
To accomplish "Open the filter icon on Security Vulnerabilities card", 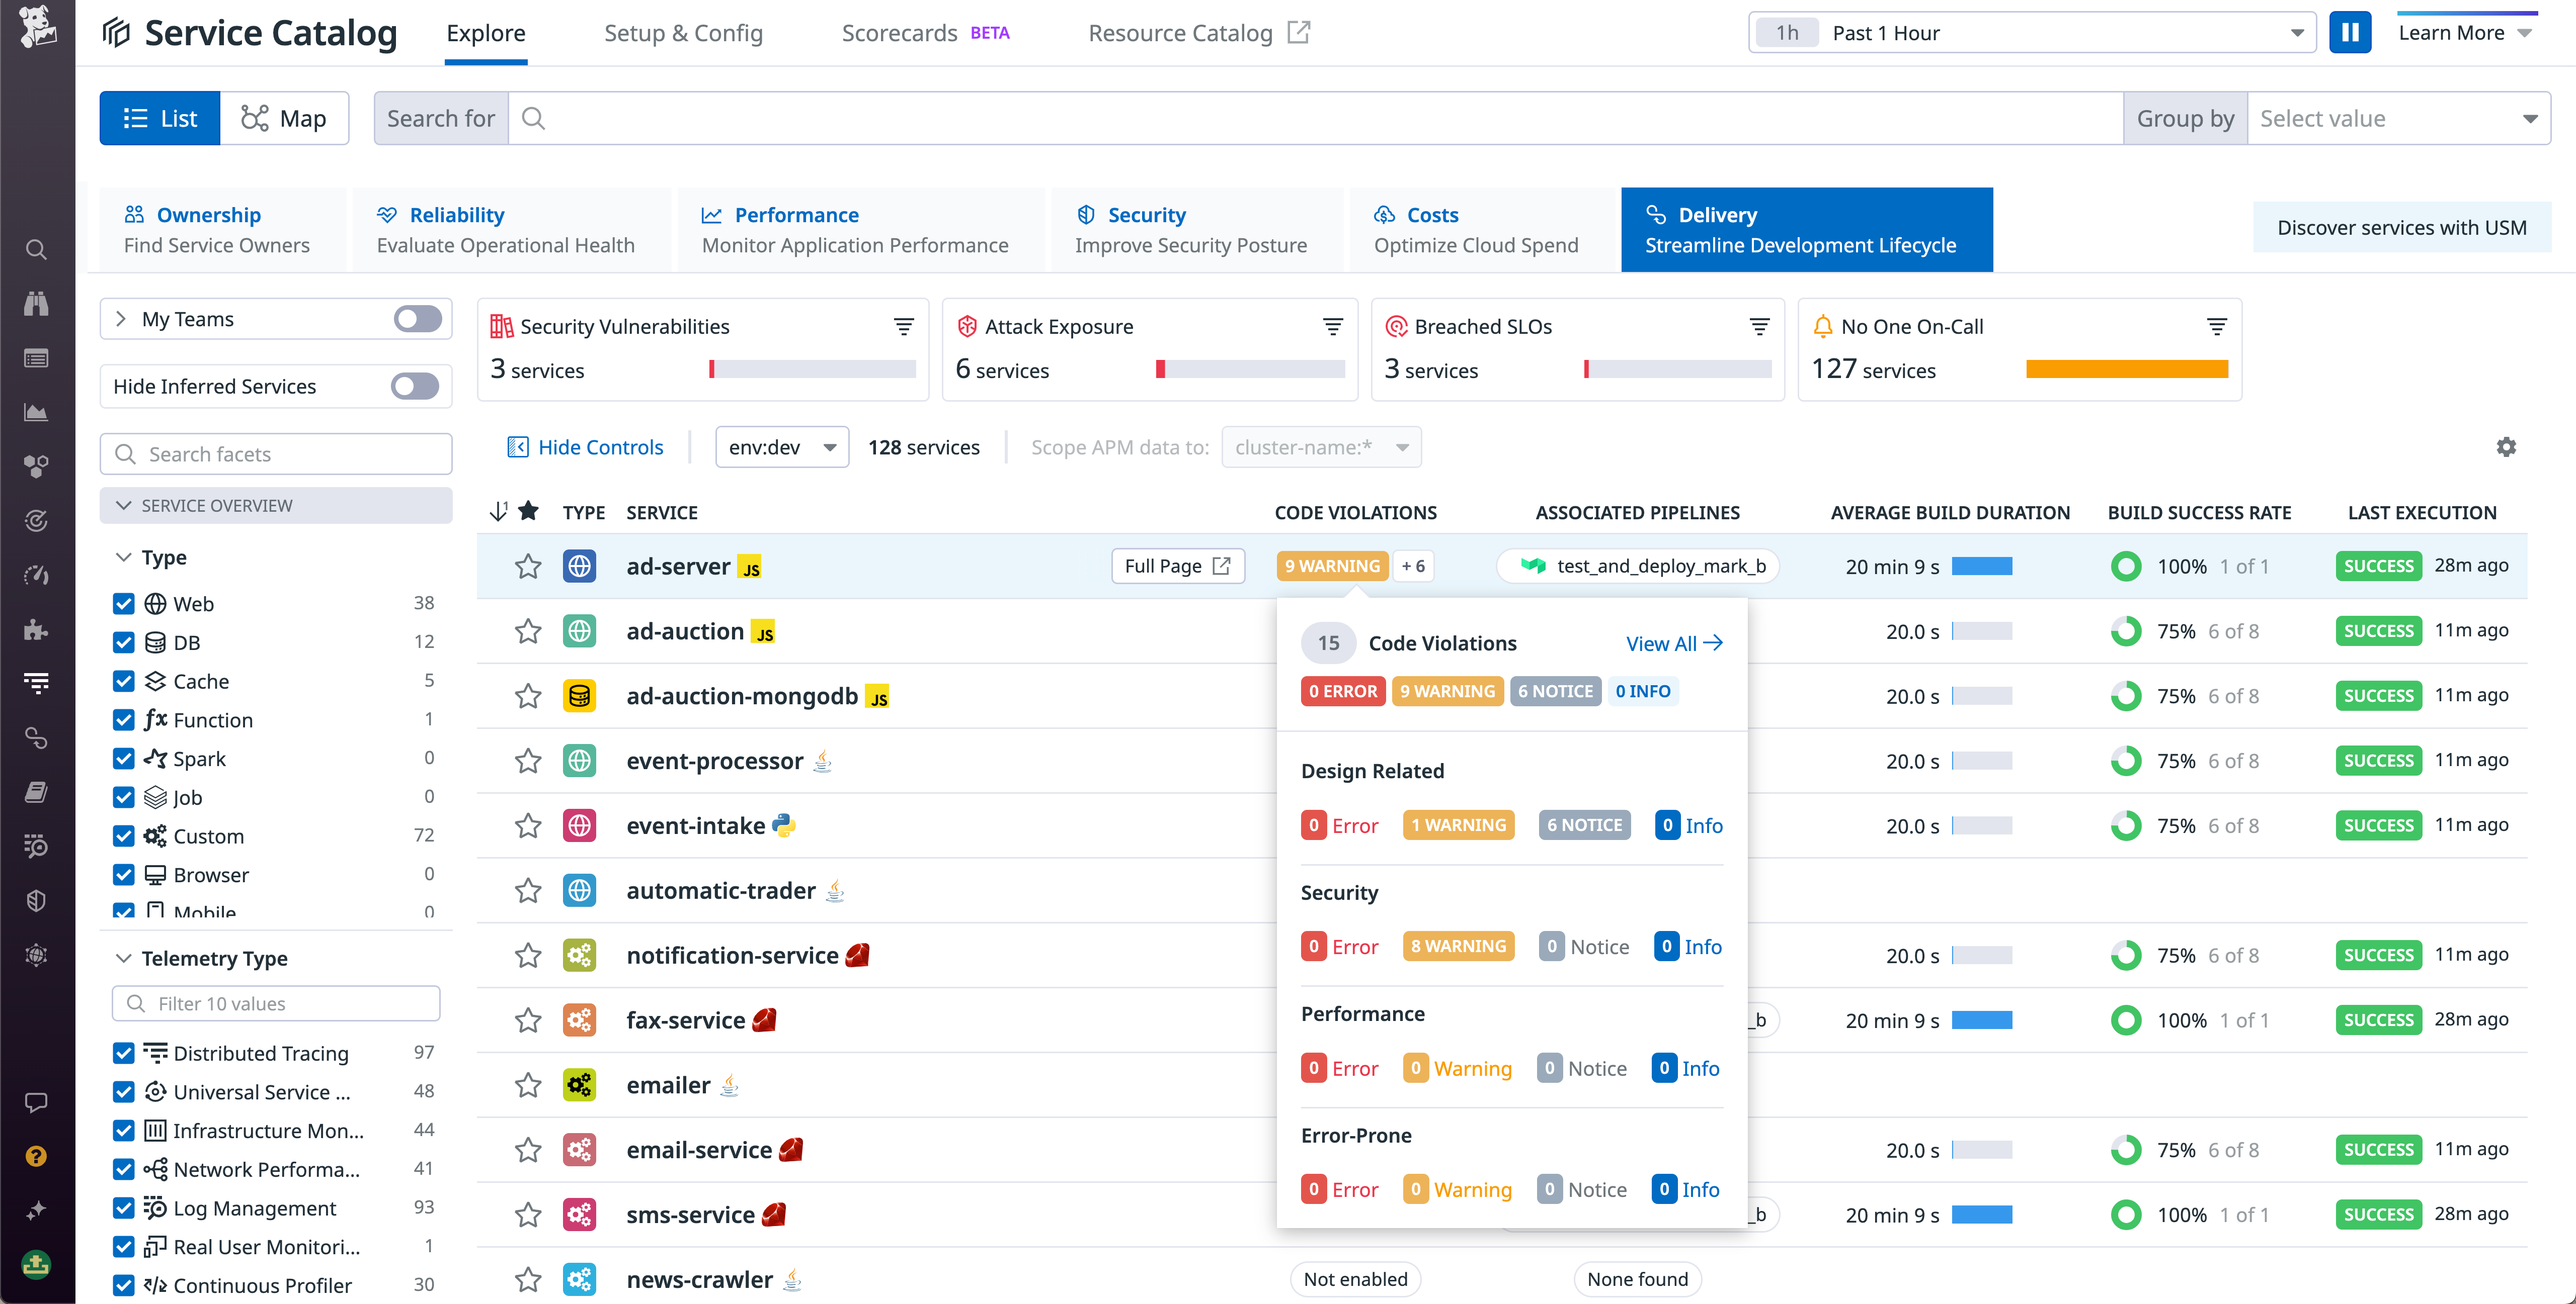I will tap(903, 326).
